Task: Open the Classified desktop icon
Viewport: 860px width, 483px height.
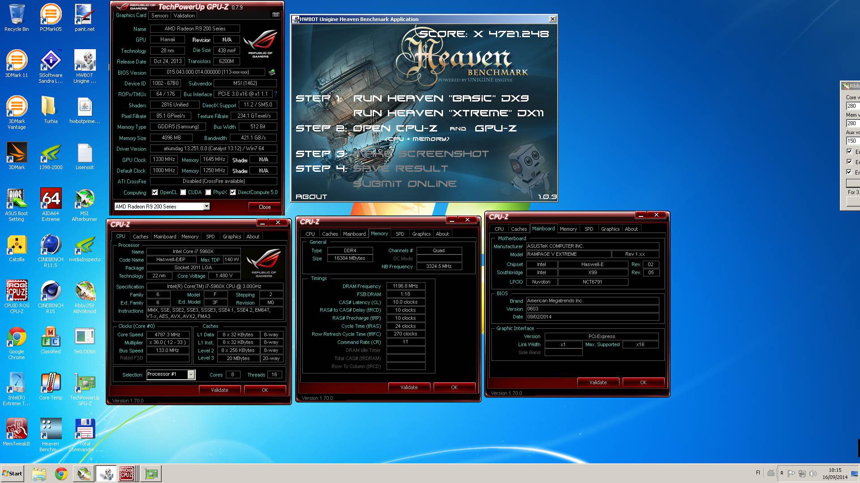Action: coord(51,340)
